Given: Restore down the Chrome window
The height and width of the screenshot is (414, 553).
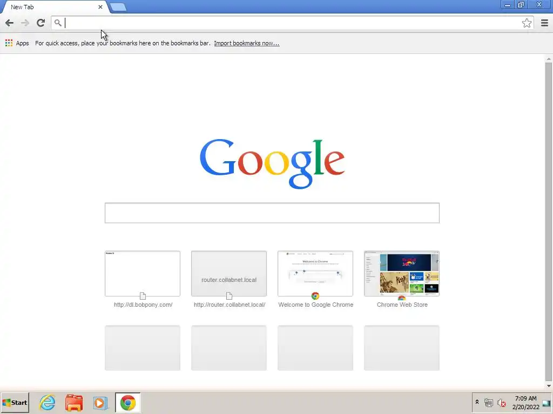Looking at the screenshot, I should coord(521,5).
